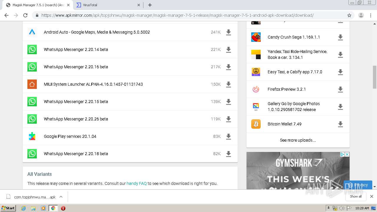The height and width of the screenshot is (212, 377).
Task: Expand options for downloaded com.topjohnwu apk
Action: pos(61,197)
